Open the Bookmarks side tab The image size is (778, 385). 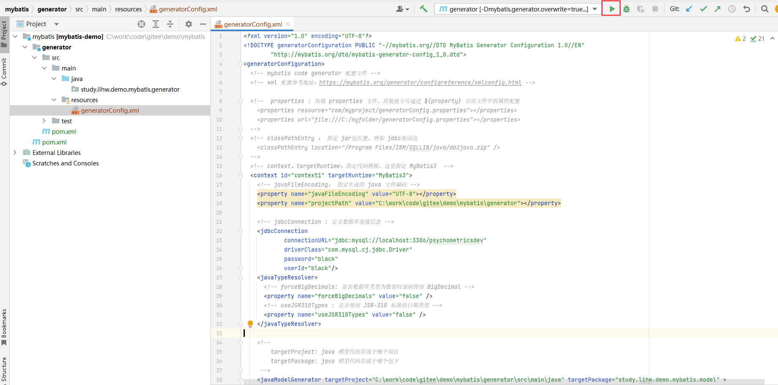pyautogui.click(x=4, y=327)
